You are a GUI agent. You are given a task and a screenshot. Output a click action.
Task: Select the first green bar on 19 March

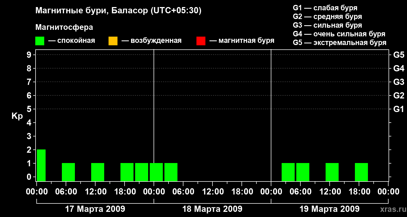click(x=288, y=172)
